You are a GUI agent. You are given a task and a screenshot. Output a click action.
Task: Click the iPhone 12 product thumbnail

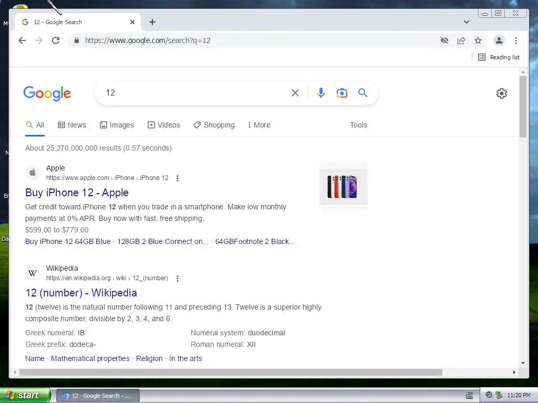[343, 187]
